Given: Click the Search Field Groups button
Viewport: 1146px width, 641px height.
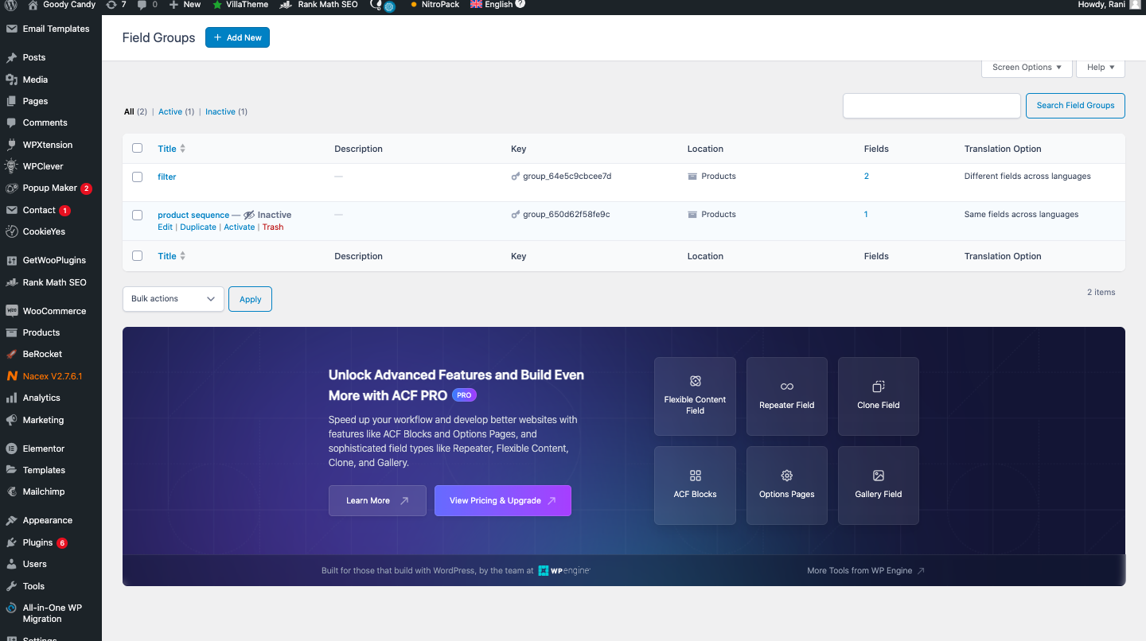Looking at the screenshot, I should point(1075,106).
